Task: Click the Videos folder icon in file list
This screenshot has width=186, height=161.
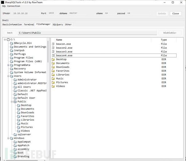Action: coord(53,86)
